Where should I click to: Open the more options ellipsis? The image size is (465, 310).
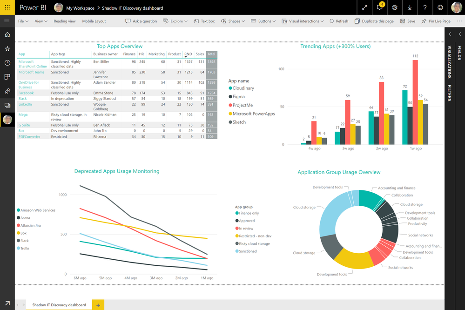point(459,21)
